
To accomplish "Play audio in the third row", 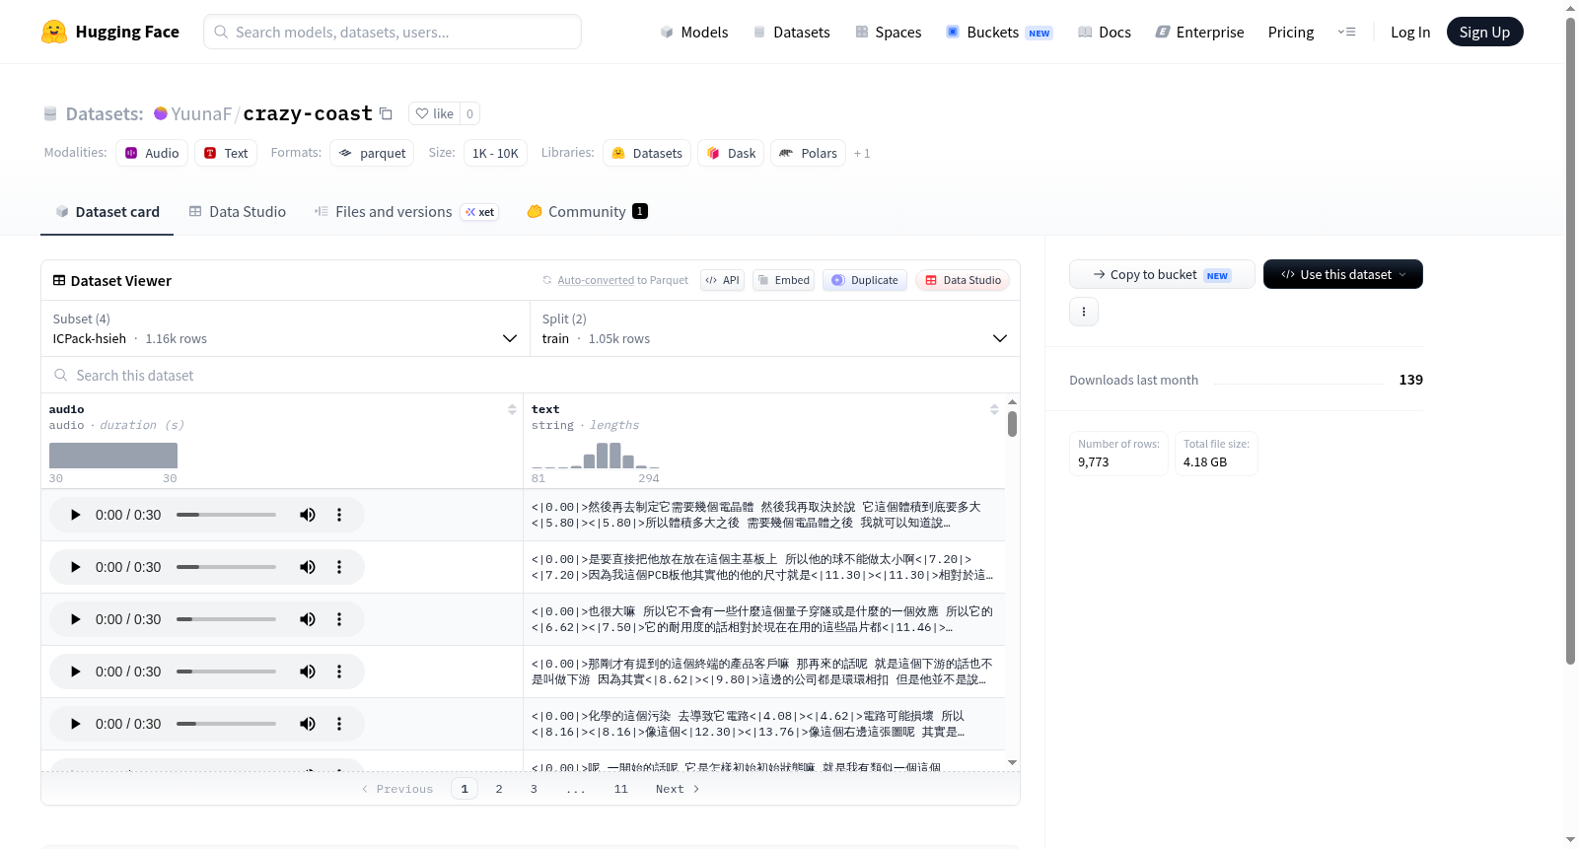I will click(75, 619).
